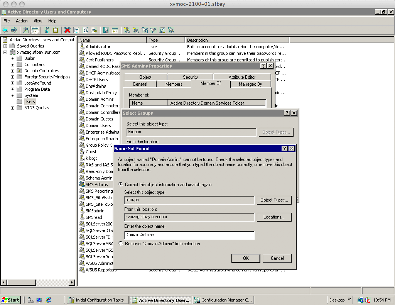Screen dimensions: 395x305
Task: Switch to the Attribute Editor tab
Action: (242, 77)
